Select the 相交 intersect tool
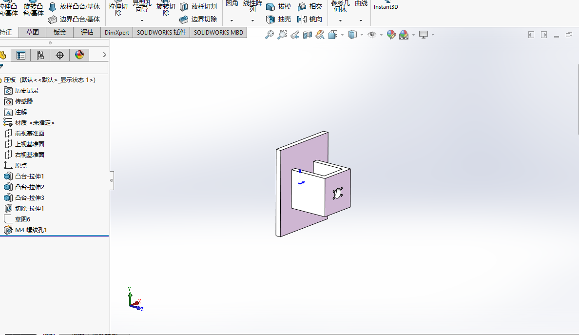Viewport: 579px width, 335px height. coord(310,7)
